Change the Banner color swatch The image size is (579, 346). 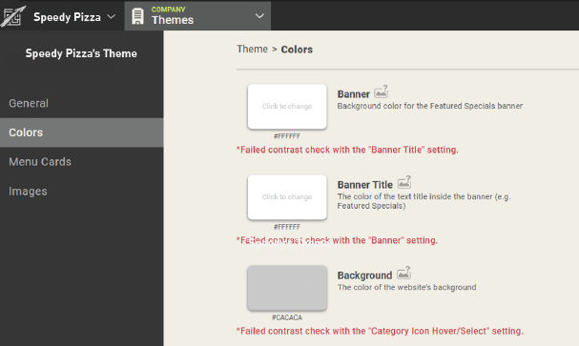click(287, 106)
